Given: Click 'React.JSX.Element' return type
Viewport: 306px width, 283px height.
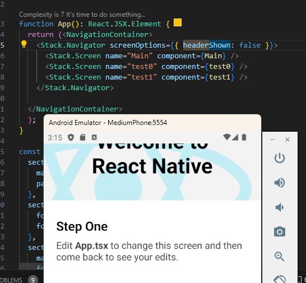Looking at the screenshot, I should point(125,24).
